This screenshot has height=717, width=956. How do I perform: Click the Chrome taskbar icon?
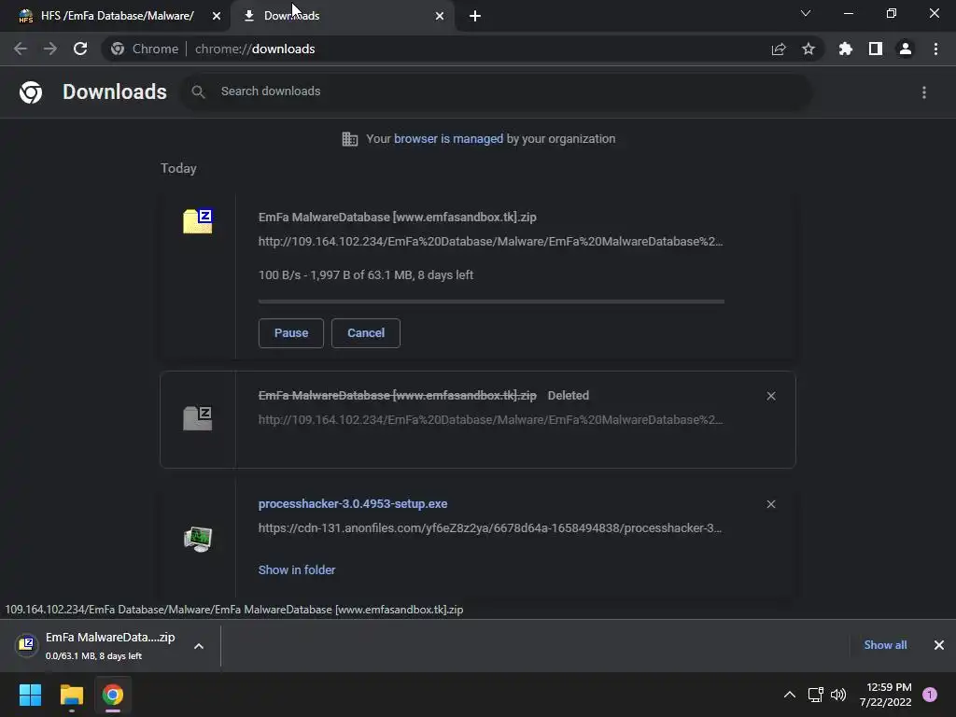[x=112, y=695]
